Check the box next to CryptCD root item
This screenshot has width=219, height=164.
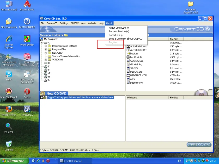(x=41, y=97)
